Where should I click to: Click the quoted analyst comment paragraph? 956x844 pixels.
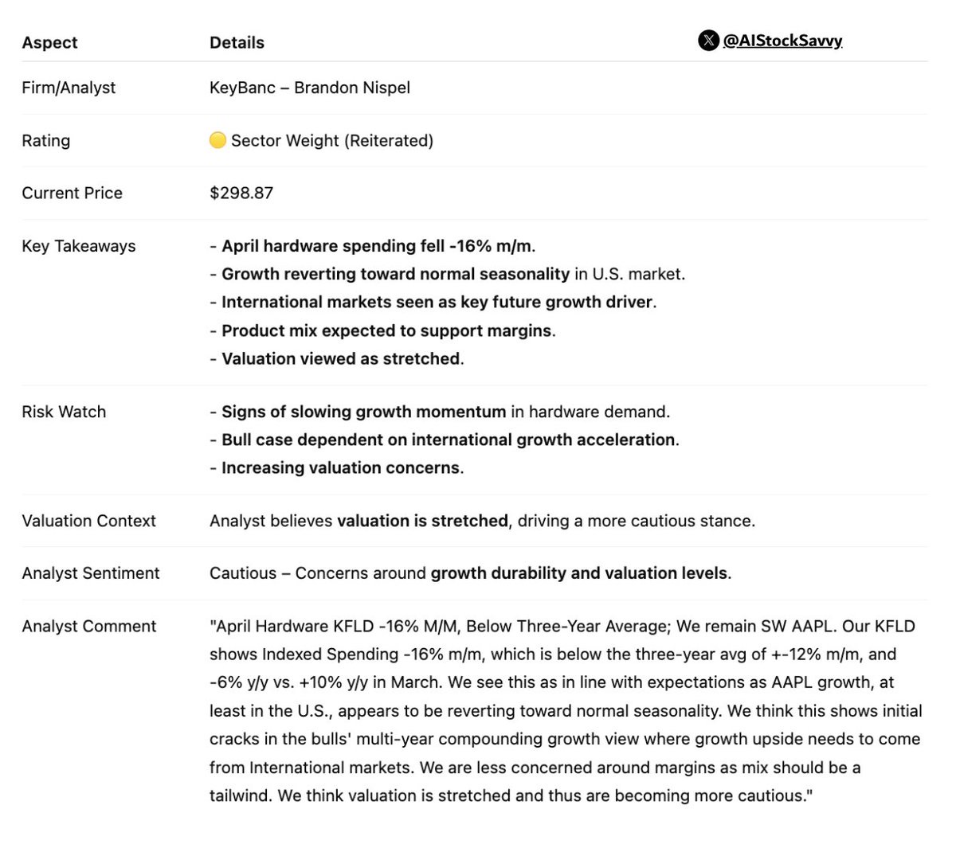[566, 710]
